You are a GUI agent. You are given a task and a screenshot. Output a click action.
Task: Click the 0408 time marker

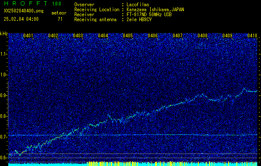pyautogui.click(x=202, y=35)
